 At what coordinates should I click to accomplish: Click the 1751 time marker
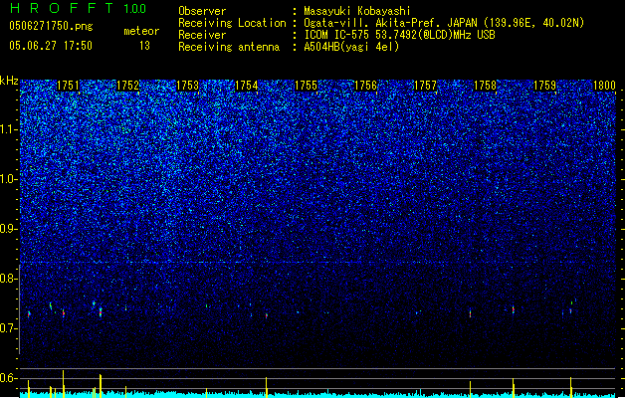coord(68,86)
